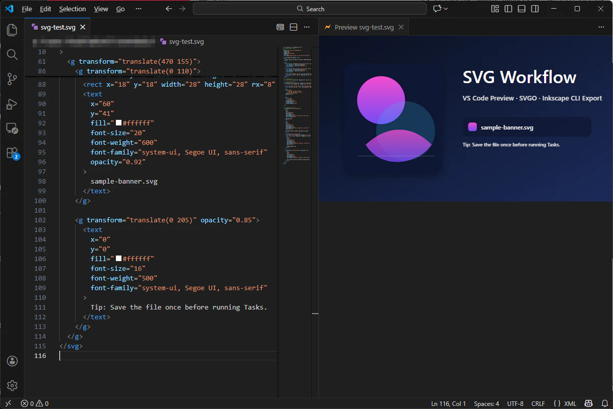
Task: Click the svg file icon in breadcrumb
Action: [163, 42]
